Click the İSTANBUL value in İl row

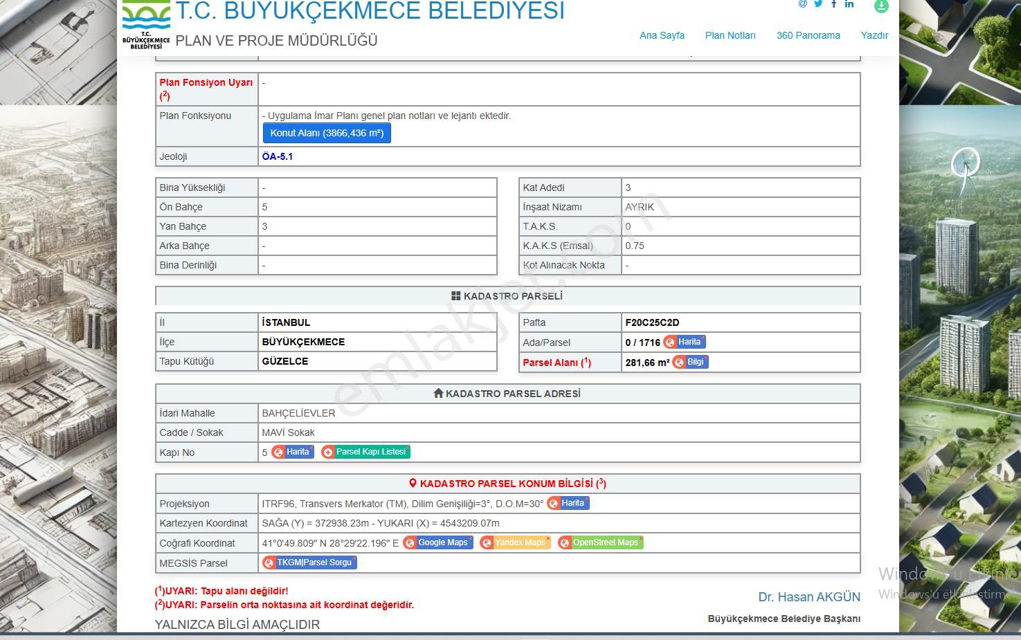[x=286, y=322]
